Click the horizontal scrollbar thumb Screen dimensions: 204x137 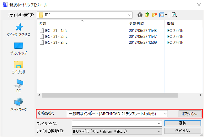point(110,95)
